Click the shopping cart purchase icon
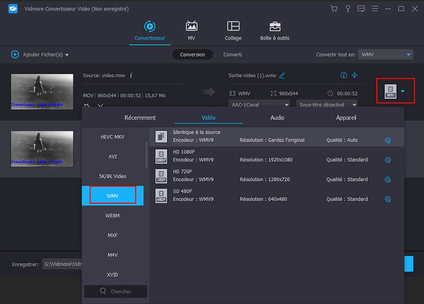The width and height of the screenshot is (424, 304). point(334,8)
